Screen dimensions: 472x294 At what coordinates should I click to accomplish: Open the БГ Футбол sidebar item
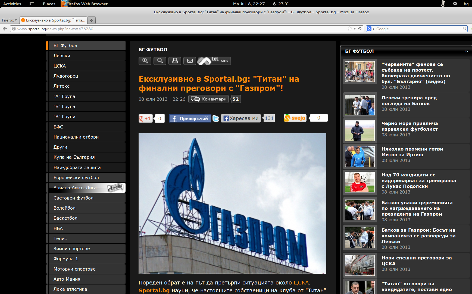86,45
